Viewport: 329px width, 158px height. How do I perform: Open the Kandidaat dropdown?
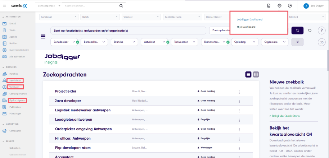pyautogui.click(x=59, y=17)
